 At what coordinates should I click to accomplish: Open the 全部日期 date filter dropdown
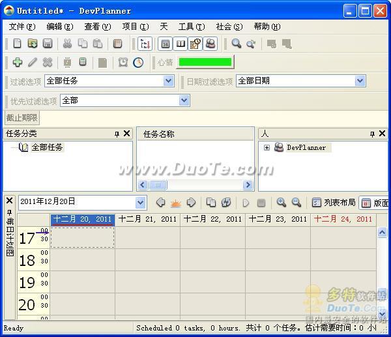(x=360, y=81)
